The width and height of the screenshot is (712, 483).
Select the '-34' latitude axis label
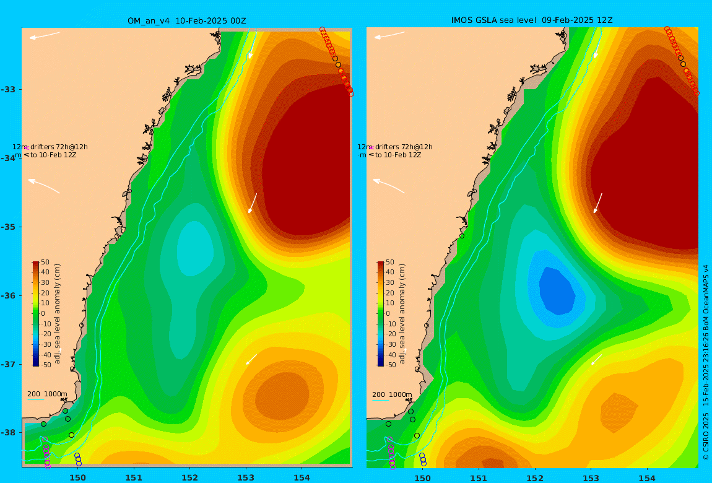tap(9, 158)
